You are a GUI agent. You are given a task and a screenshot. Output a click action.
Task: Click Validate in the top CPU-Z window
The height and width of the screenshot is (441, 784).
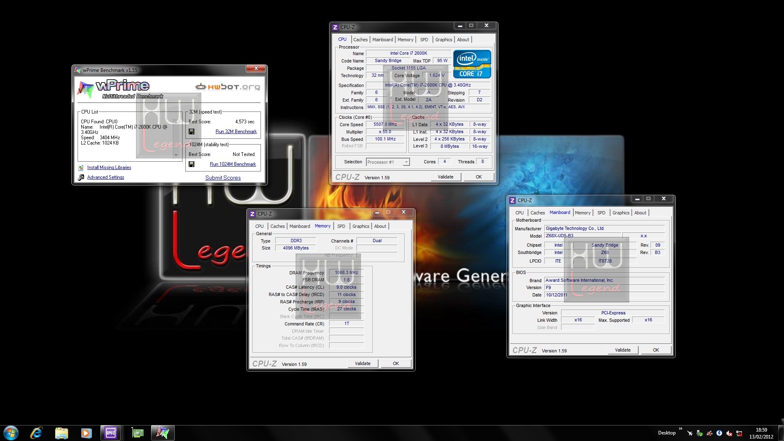(x=445, y=177)
